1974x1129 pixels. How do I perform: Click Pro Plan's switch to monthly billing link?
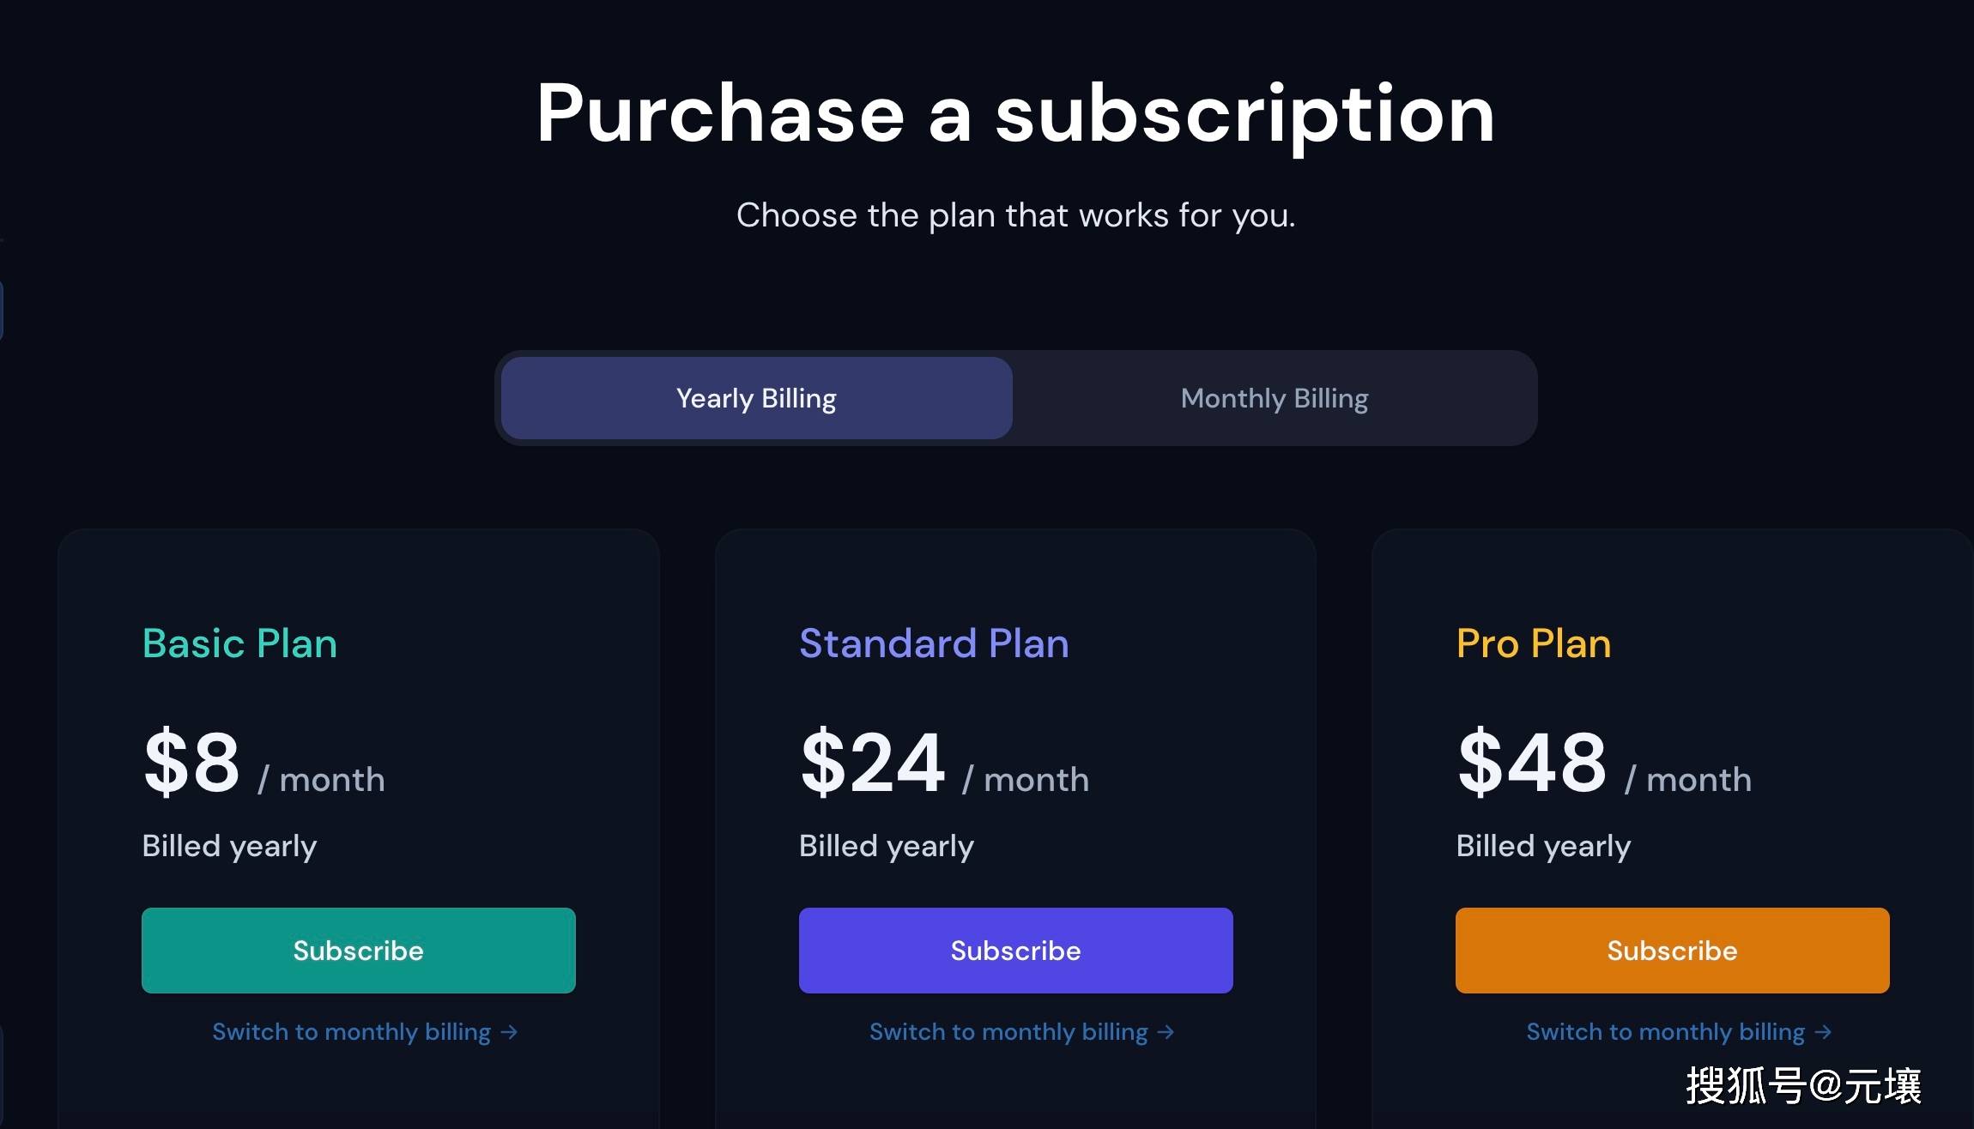[1665, 1031]
